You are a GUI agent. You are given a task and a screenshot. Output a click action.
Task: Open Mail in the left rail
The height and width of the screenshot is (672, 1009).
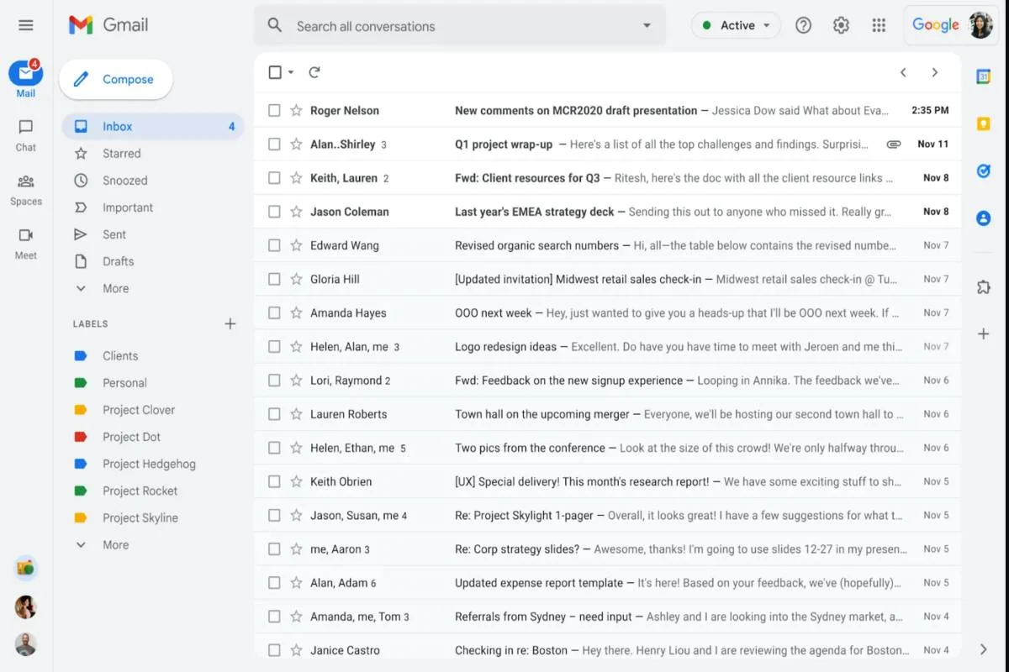click(26, 79)
